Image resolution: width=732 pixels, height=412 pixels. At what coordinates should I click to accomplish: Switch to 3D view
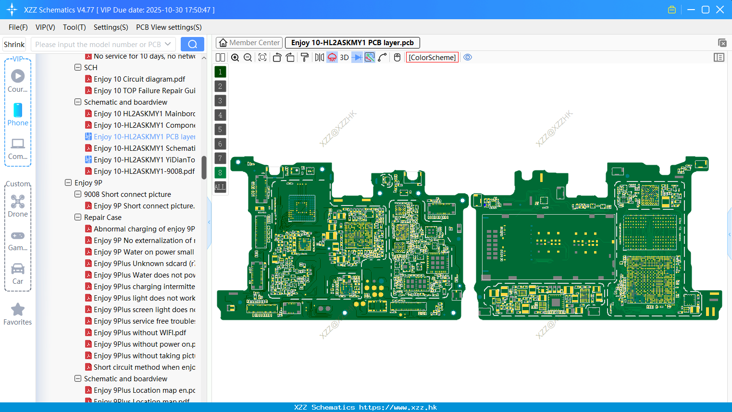point(344,57)
